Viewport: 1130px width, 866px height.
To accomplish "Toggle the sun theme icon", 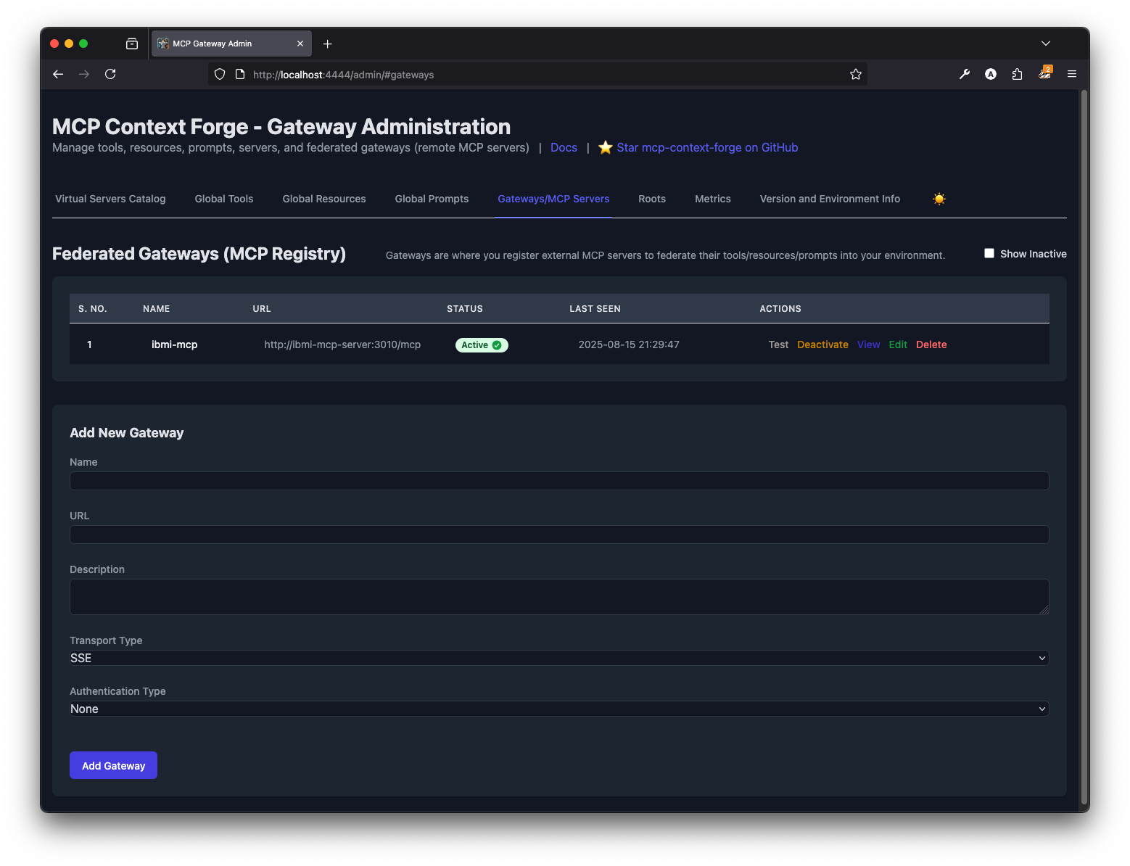I will coord(939,199).
